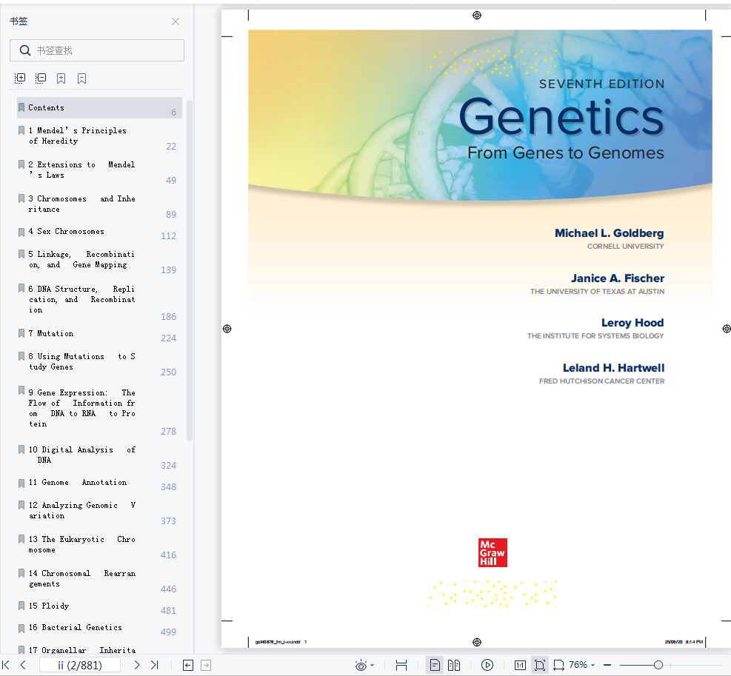Open the Contents bookmark
Image resolution: width=731 pixels, height=676 pixels.
pyautogui.click(x=99, y=107)
